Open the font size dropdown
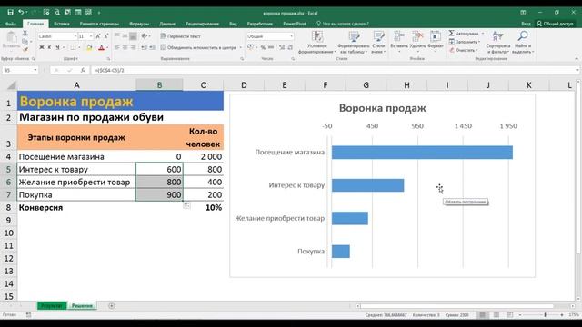The width and height of the screenshot is (582, 327). point(91,36)
